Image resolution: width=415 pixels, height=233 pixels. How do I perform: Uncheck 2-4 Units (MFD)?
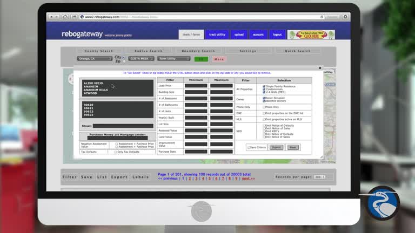point(264,92)
